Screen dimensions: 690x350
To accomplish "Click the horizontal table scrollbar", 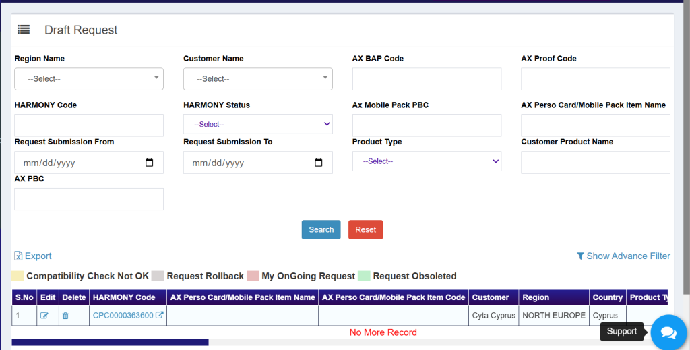I will [x=110, y=343].
